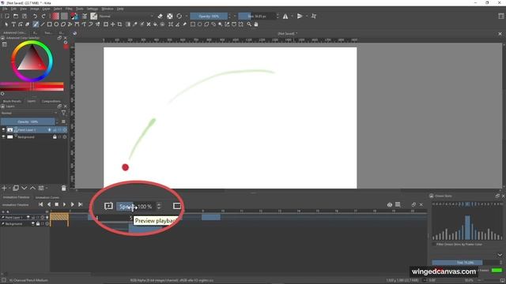Expand the onion skins chevron section
The height and width of the screenshot is (284, 506).
pos(500,255)
